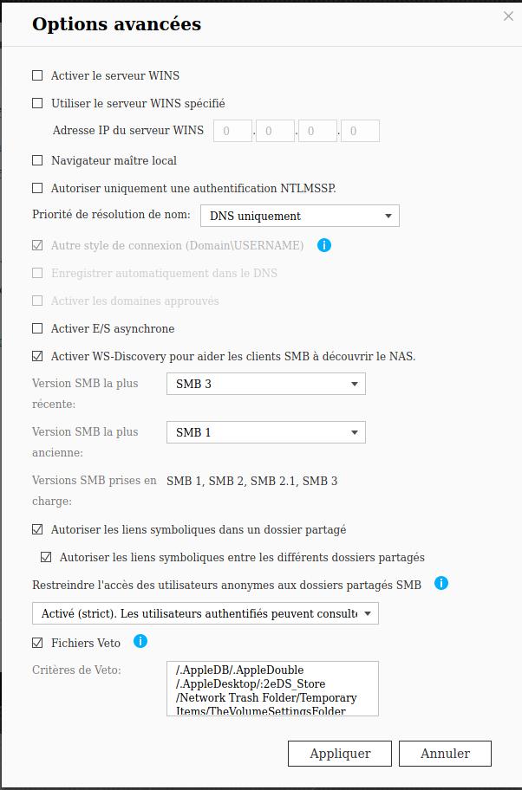Viewport: 522px width, 790px height.
Task: Close the Options avancées dialog with X
Action: tap(508, 16)
